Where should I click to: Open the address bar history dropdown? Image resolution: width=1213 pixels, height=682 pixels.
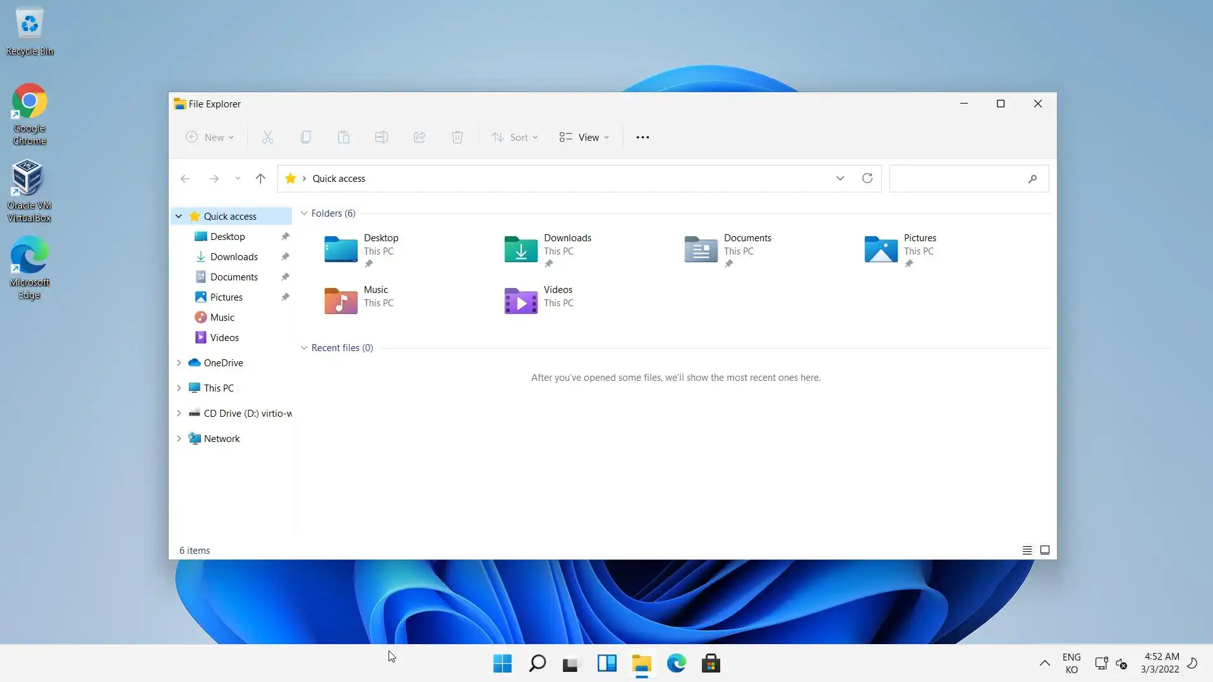tap(840, 178)
